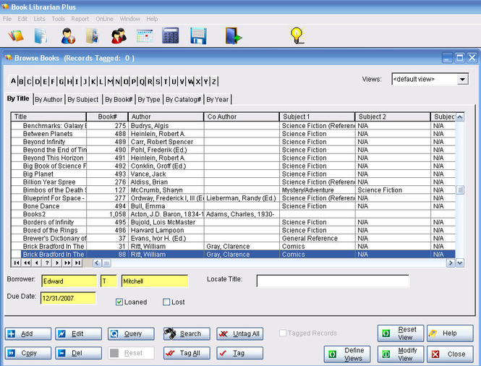Click the Define Views button
The image size is (481, 366).
347,354
